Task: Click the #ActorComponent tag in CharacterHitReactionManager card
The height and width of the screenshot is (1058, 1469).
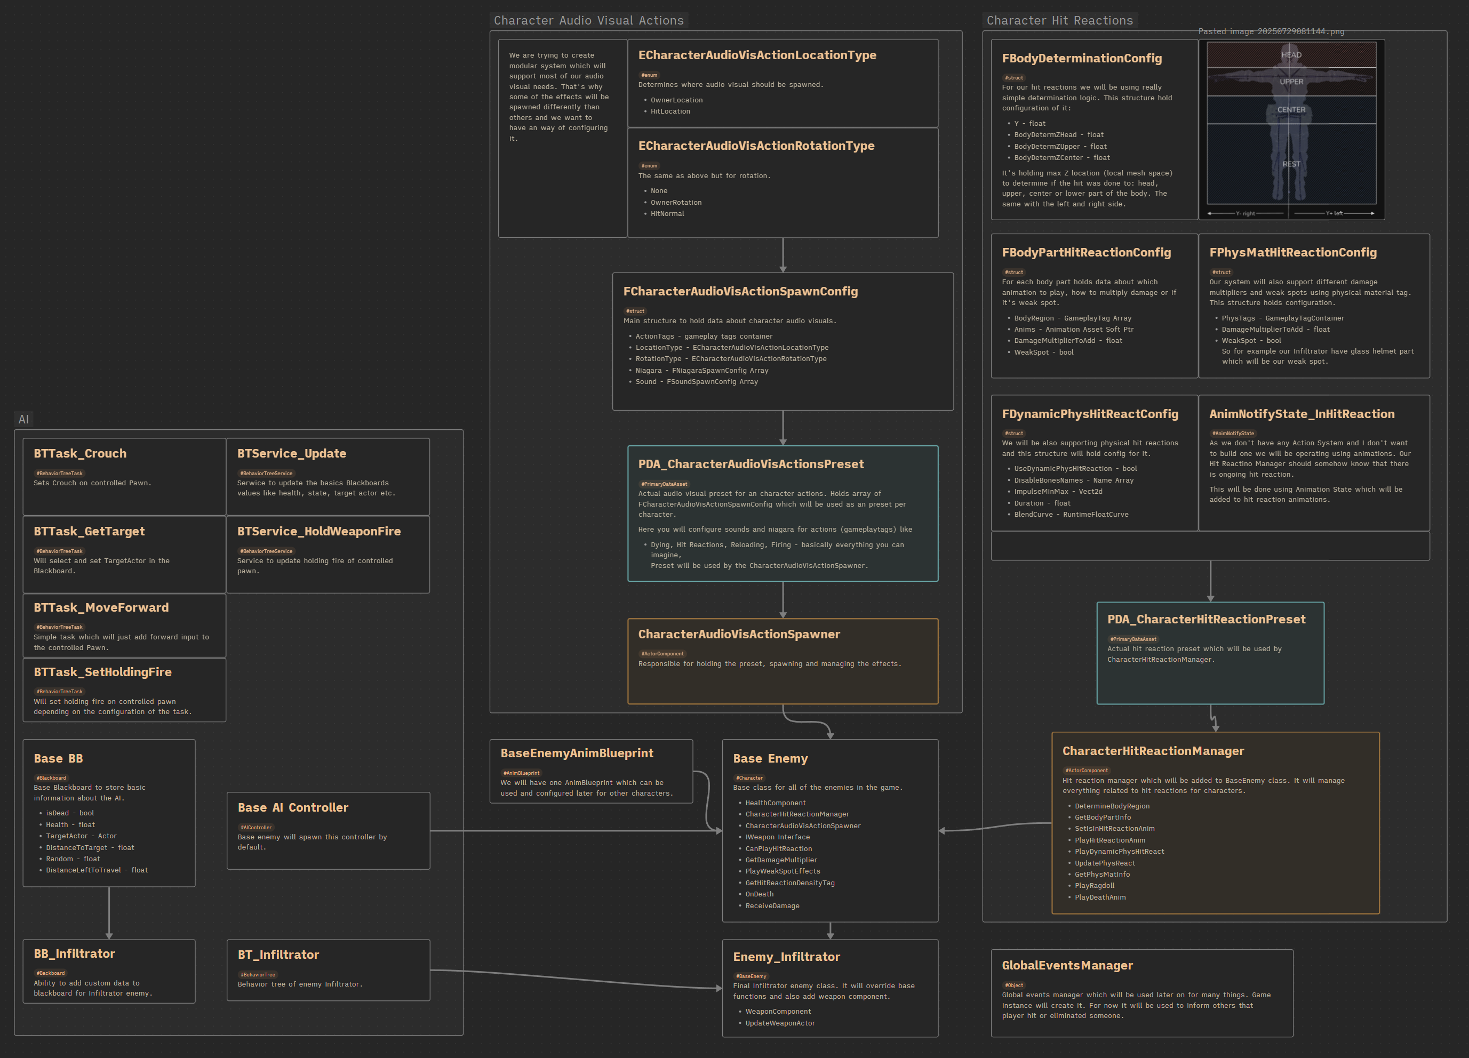Action: tap(1086, 771)
